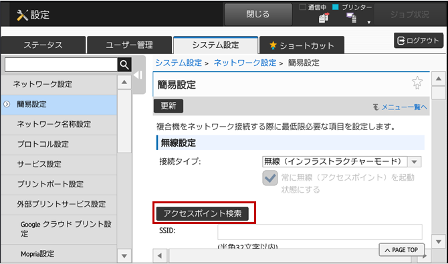Click the アクセスポイント検索 button
The image size is (448, 264).
pyautogui.click(x=203, y=213)
